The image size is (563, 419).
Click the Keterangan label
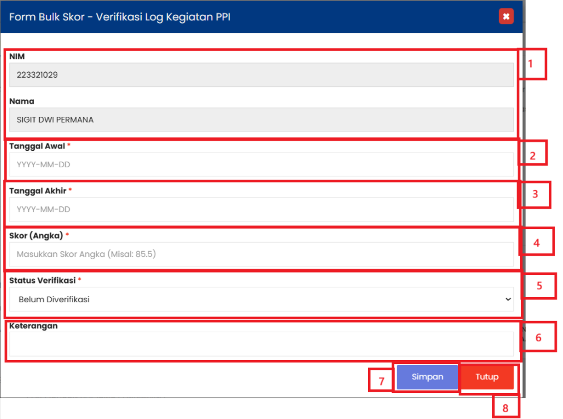(x=33, y=326)
